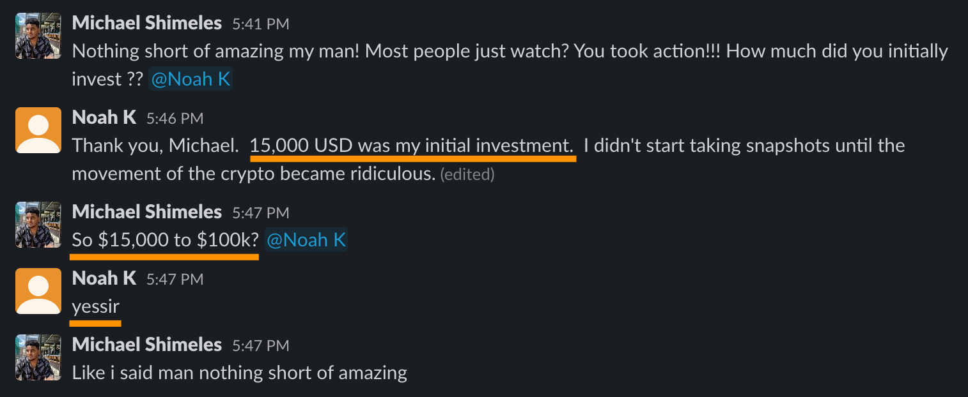Open the 5:46 PM message timestamp
This screenshot has height=397, width=968.
175,118
